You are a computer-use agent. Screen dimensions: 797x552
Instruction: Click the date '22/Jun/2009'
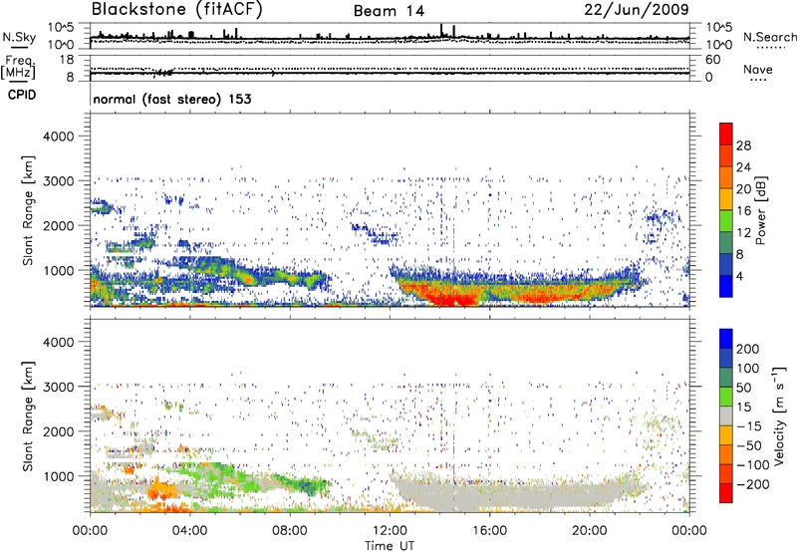(x=637, y=9)
